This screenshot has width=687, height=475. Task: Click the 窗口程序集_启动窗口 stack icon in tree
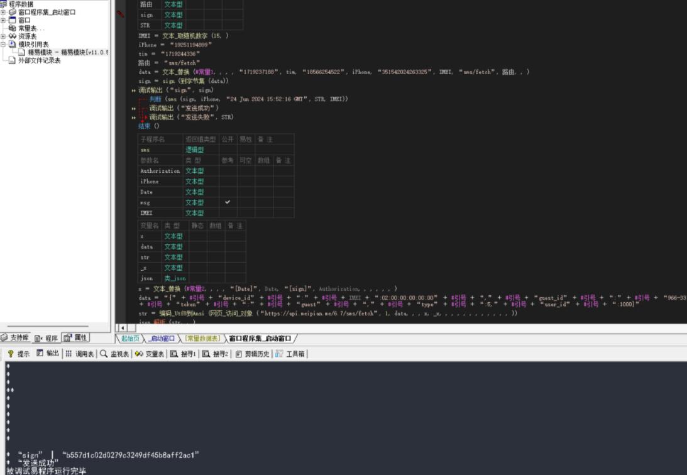tap(13, 13)
